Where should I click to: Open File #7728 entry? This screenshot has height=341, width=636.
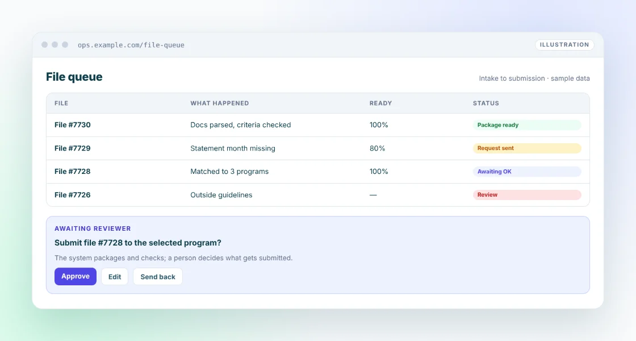pos(317,172)
